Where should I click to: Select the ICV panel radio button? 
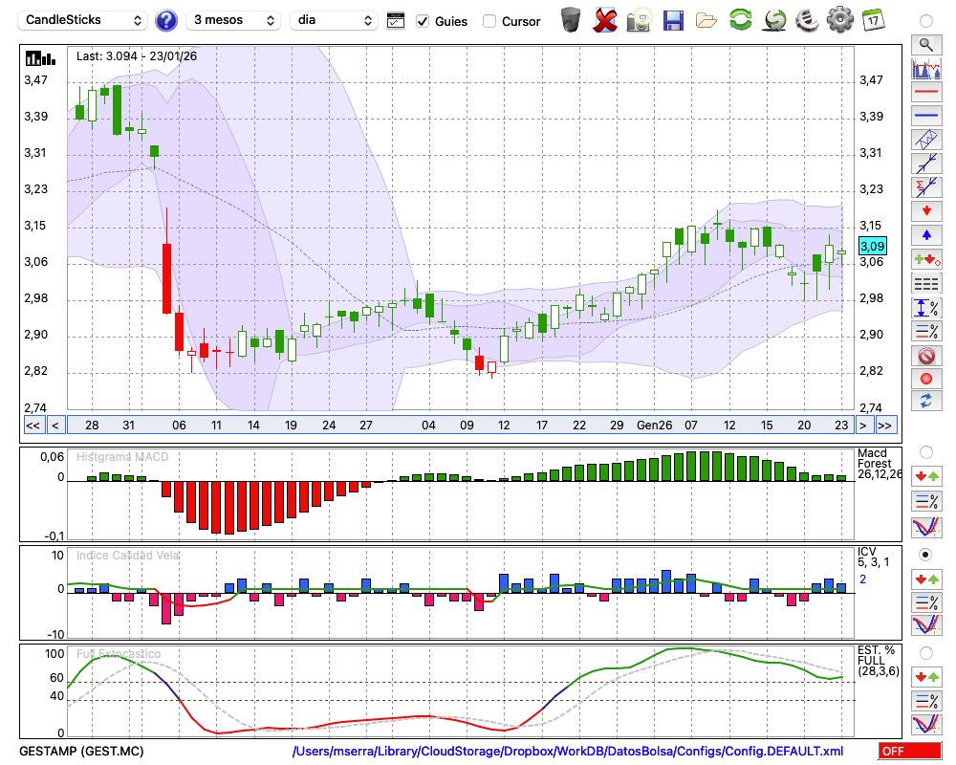tap(926, 555)
